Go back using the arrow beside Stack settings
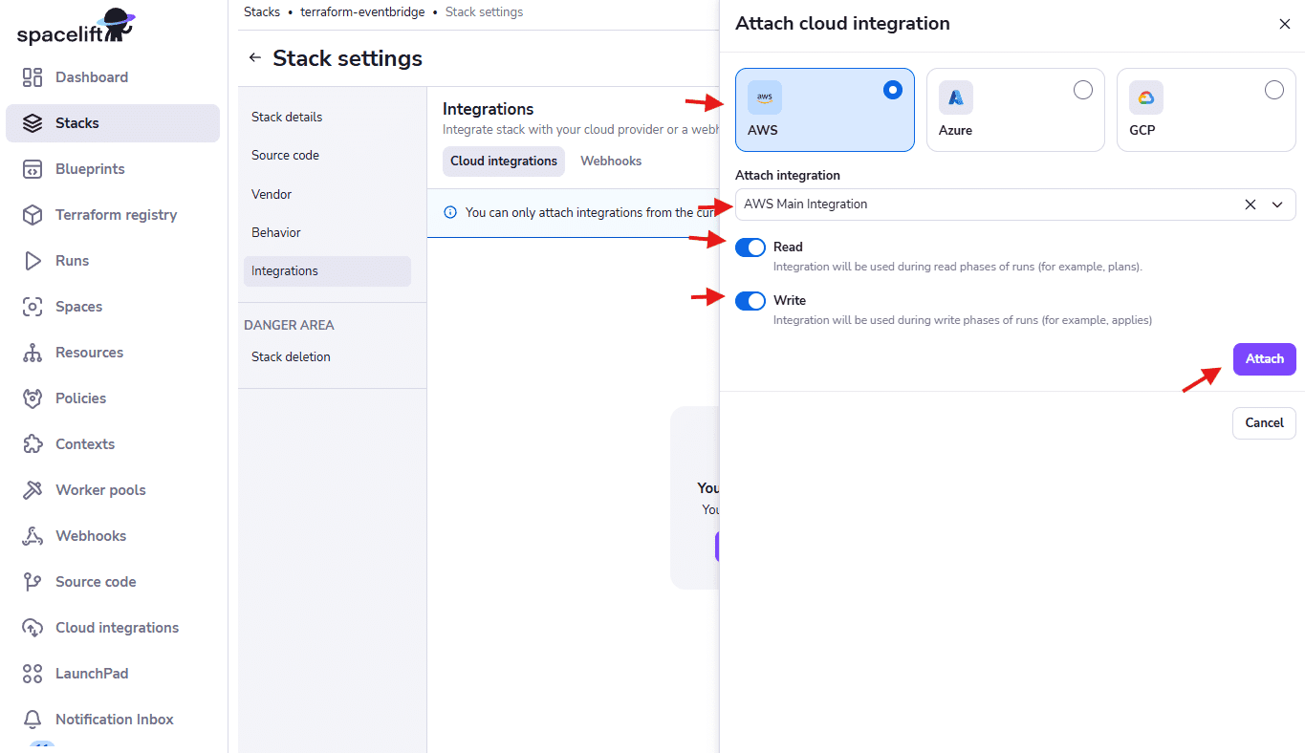 [x=254, y=58]
